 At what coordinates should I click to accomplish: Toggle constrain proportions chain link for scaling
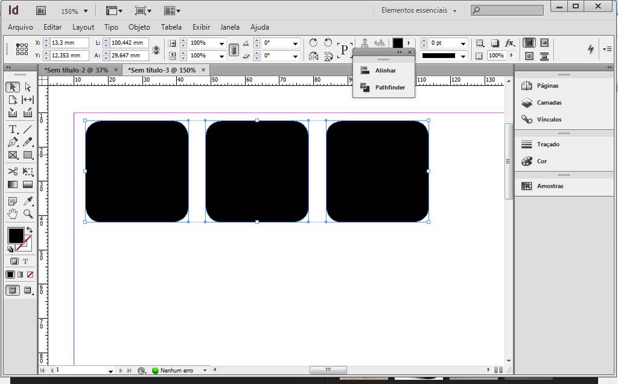234,50
